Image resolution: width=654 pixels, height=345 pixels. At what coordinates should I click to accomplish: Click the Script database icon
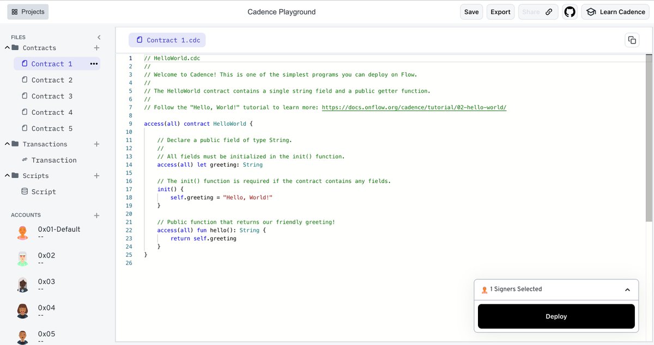coord(25,192)
